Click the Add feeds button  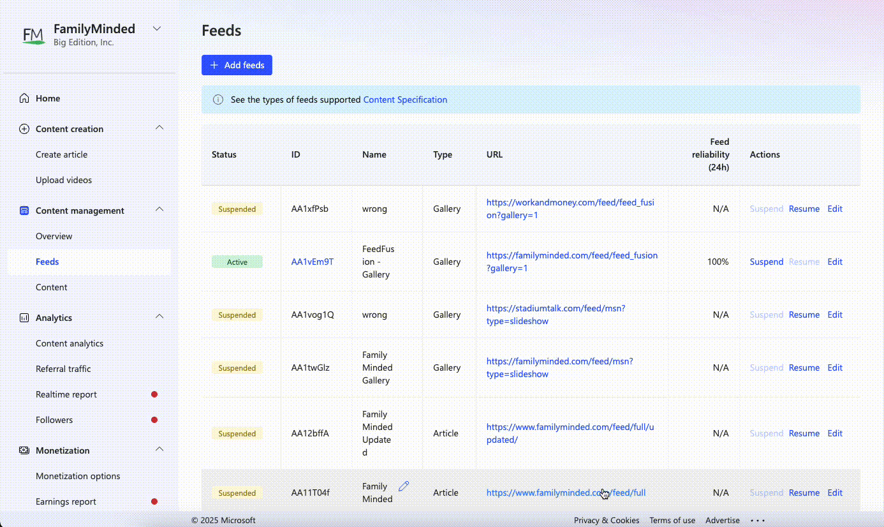[237, 65]
